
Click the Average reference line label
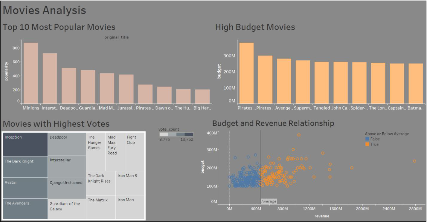pos(269,201)
